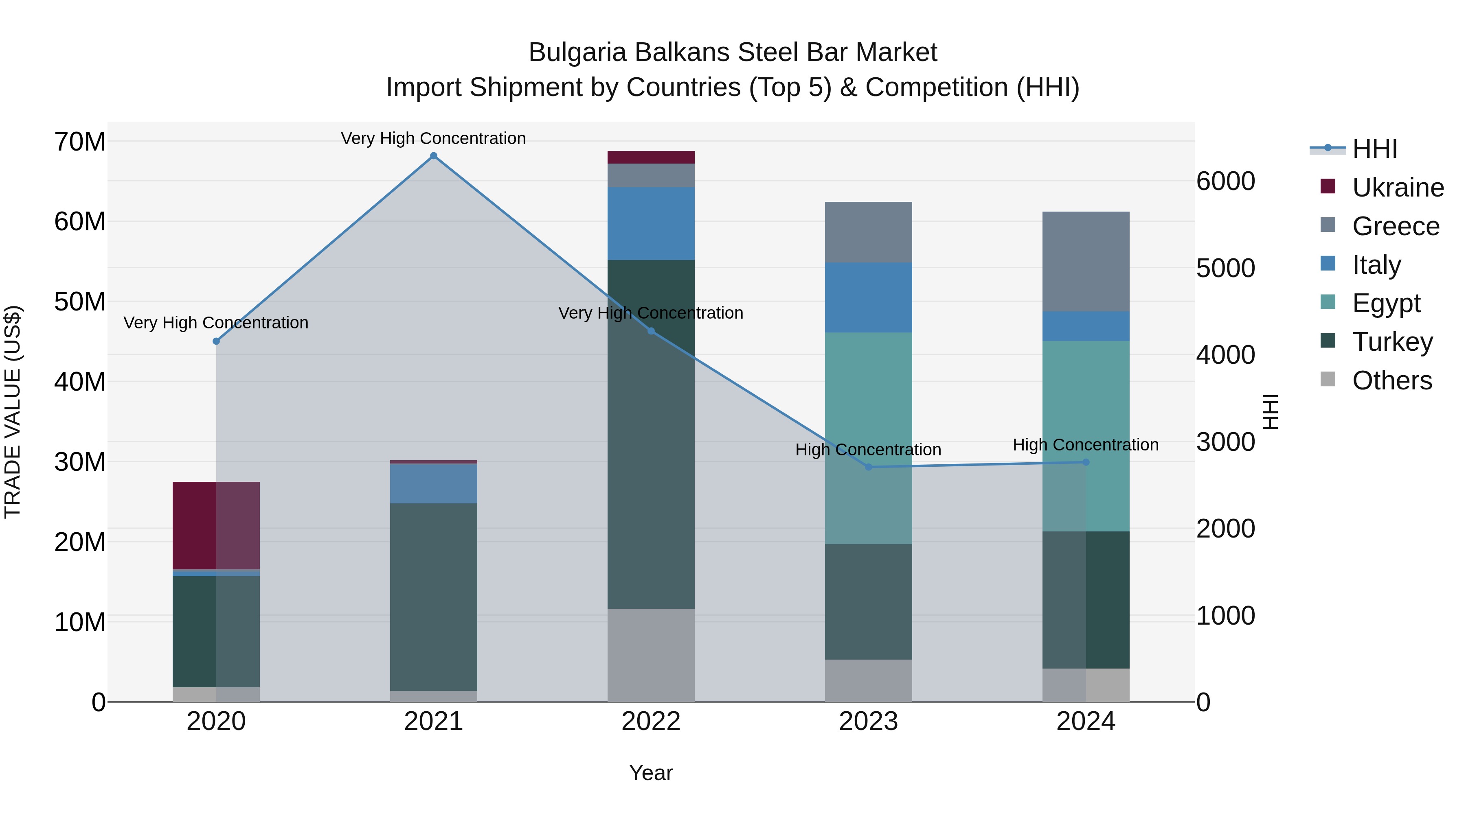Select the Others segment of the 2022 bar
The height and width of the screenshot is (824, 1466).
tap(651, 655)
